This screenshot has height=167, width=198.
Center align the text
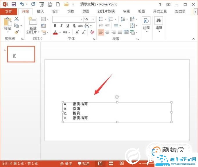pyautogui.click(x=107, y=32)
